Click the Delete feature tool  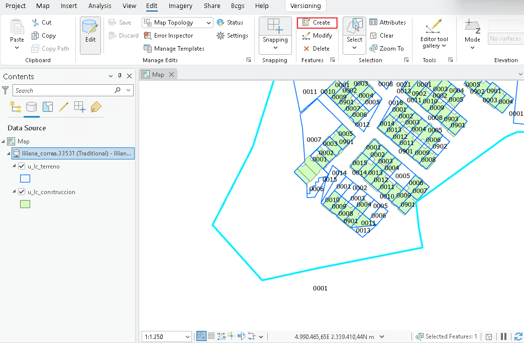point(316,48)
